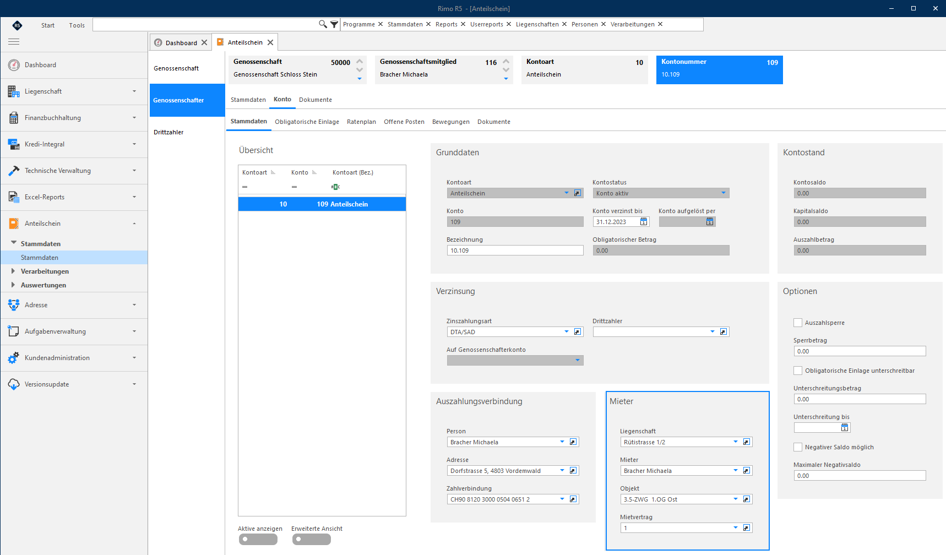
Task: Open the hamburger menu in sidebar
Action: pos(14,42)
